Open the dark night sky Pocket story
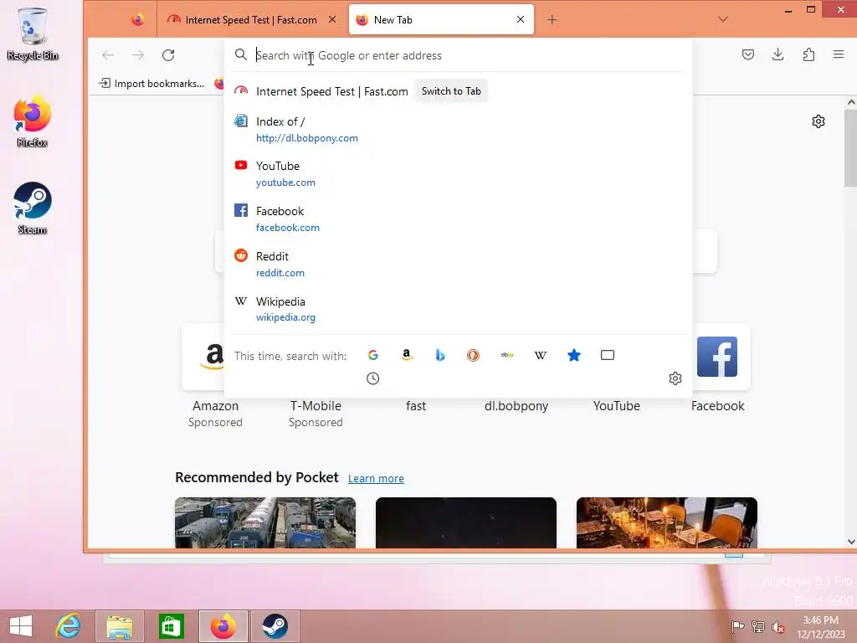This screenshot has height=643, width=857. (x=466, y=522)
